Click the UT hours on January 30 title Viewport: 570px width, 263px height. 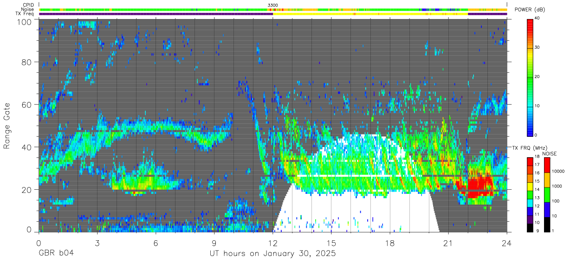(271, 254)
